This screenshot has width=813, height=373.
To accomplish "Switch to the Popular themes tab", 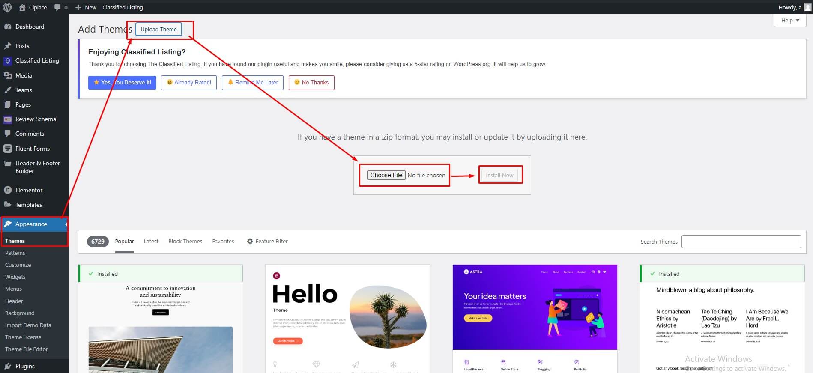I will point(124,242).
